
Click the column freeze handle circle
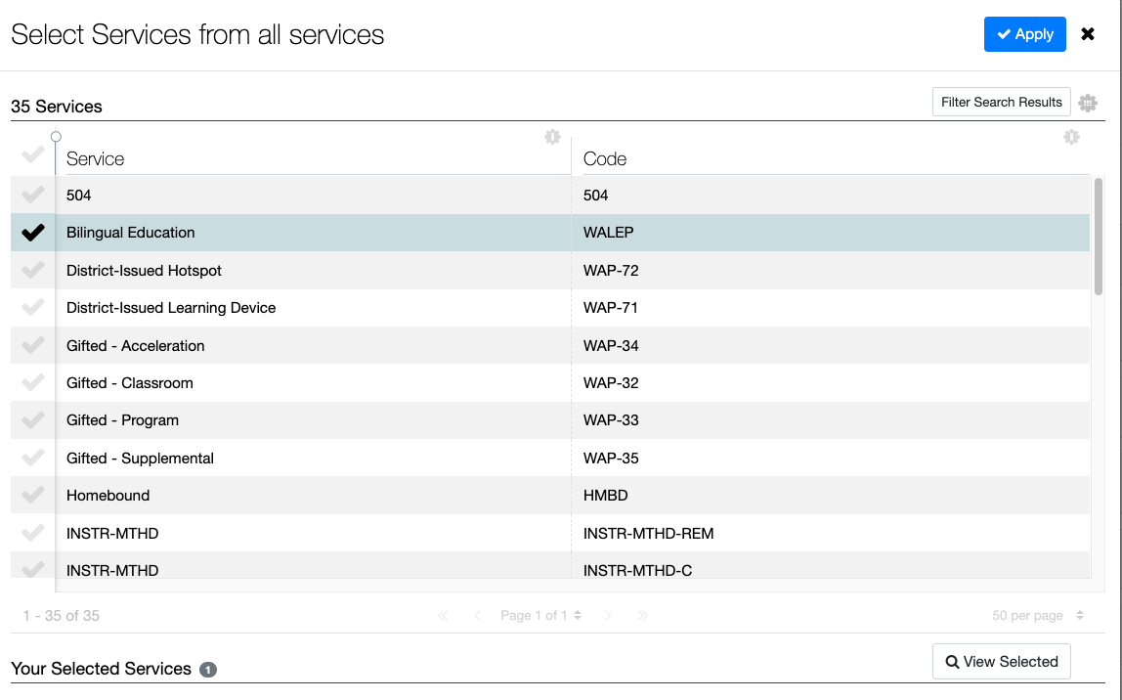click(56, 137)
